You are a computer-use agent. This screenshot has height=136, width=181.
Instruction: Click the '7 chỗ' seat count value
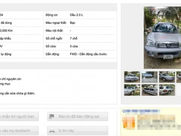pyautogui.click(x=74, y=39)
